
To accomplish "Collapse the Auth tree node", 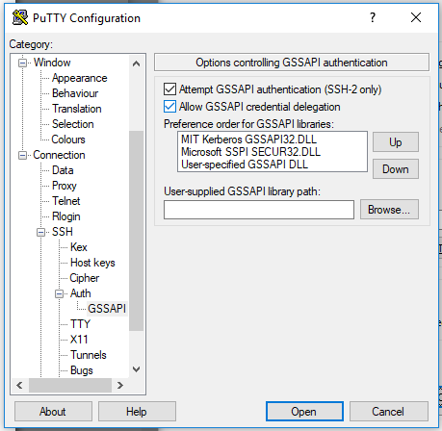I will [59, 293].
